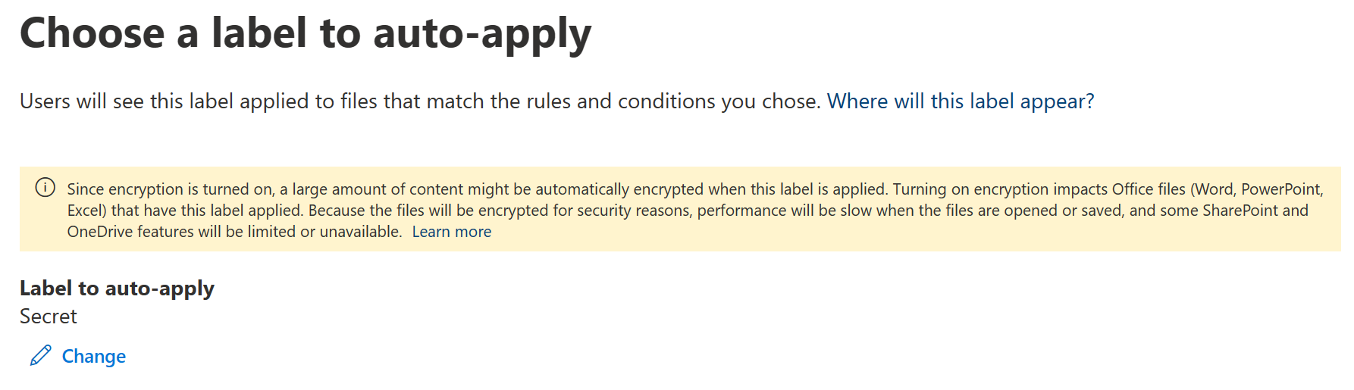
Task: Click the Change link text
Action: coord(94,356)
